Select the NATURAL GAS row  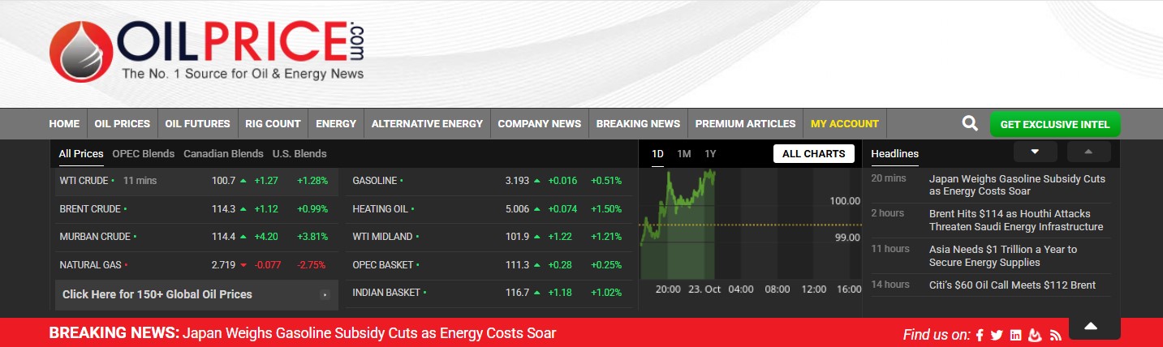(x=196, y=265)
